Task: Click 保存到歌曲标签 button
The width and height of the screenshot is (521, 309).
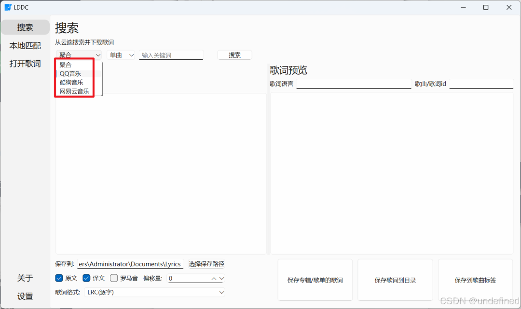Action: (x=476, y=280)
